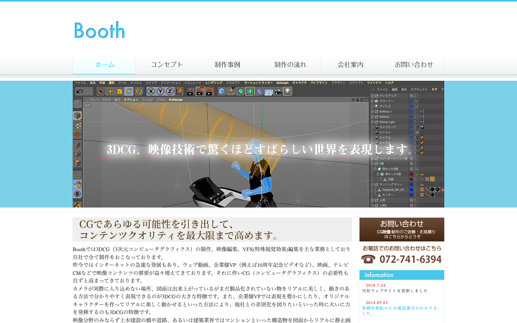Select Model mode cube in left palette

pyautogui.click(x=77, y=115)
